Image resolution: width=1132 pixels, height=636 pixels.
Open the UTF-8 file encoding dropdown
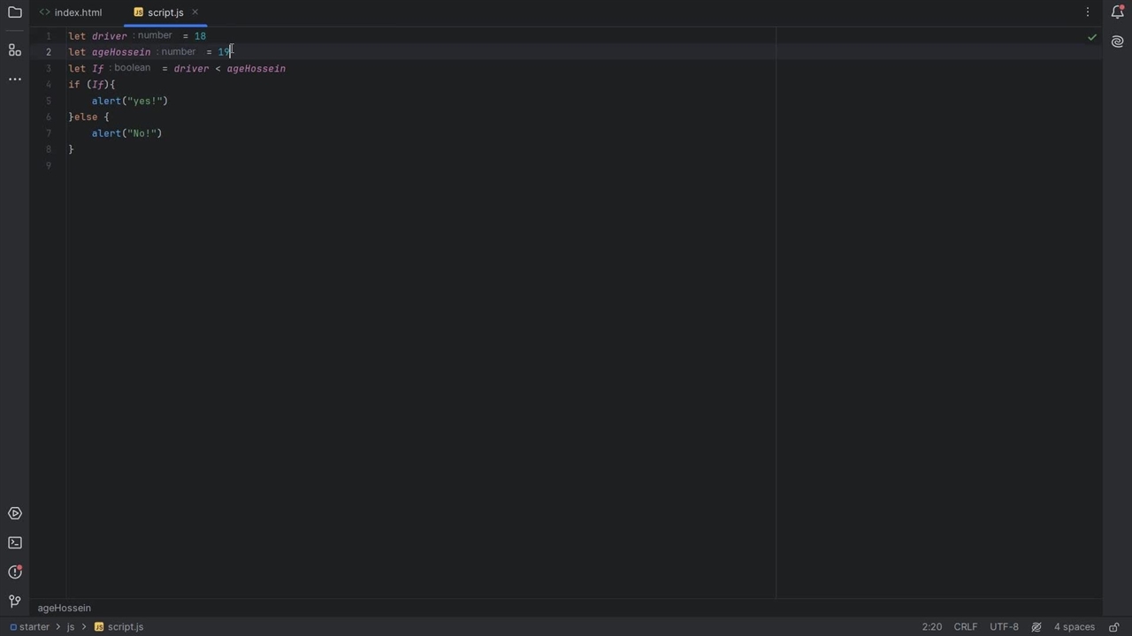click(1004, 627)
